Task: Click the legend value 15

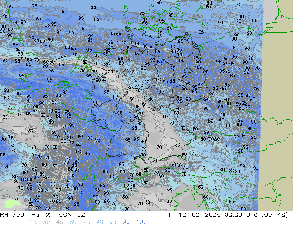Action: (x=33, y=222)
